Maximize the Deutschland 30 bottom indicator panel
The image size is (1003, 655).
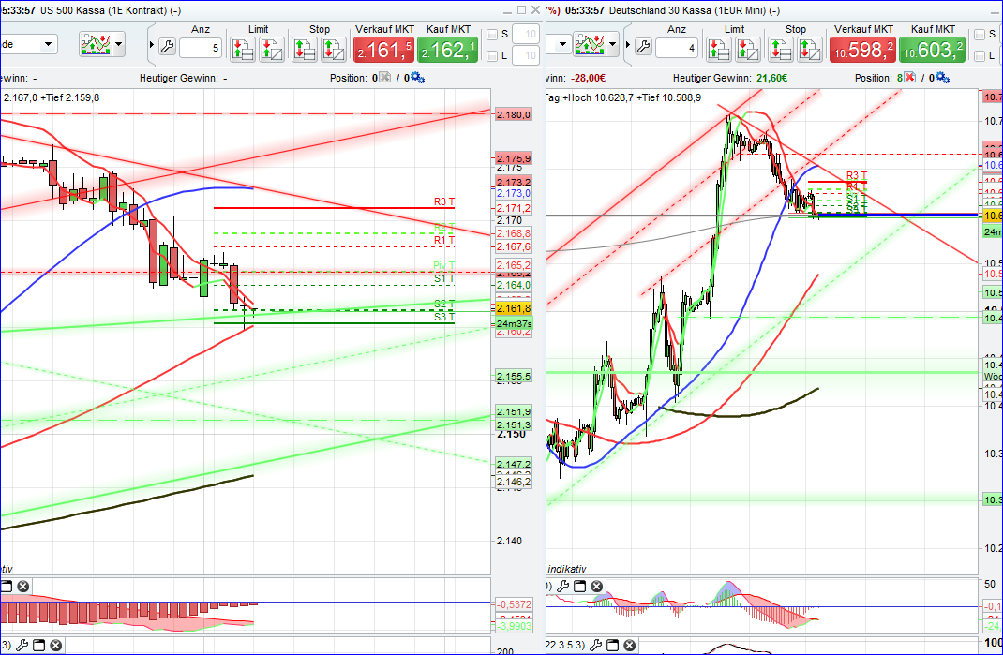point(612,645)
